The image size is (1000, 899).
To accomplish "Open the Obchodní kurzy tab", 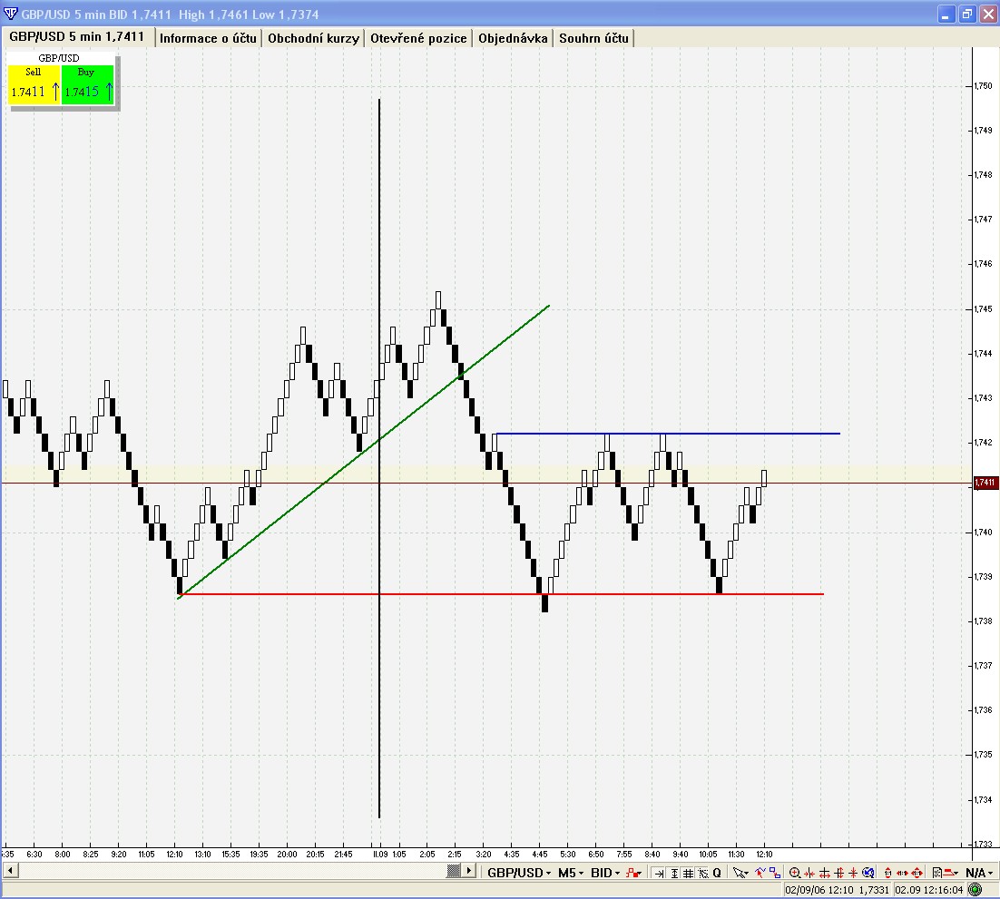I will 314,38.
